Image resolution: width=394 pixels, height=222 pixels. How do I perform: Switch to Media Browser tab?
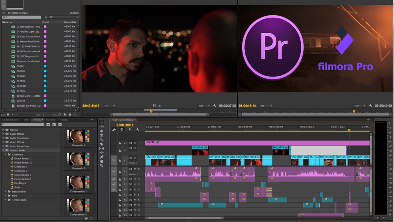pos(10,120)
